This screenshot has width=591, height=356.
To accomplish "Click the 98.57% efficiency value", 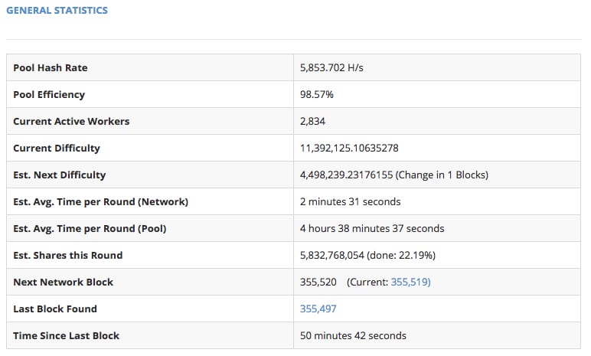I will point(316,95).
